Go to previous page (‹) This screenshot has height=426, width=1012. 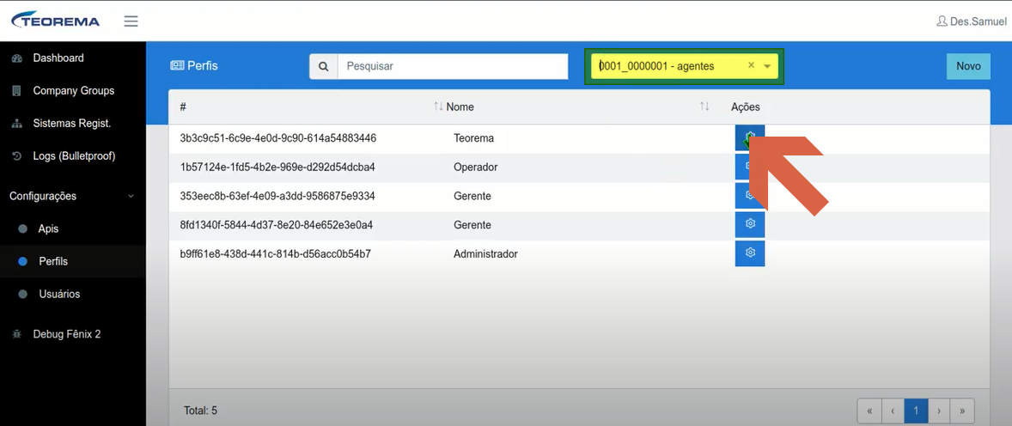pos(893,411)
